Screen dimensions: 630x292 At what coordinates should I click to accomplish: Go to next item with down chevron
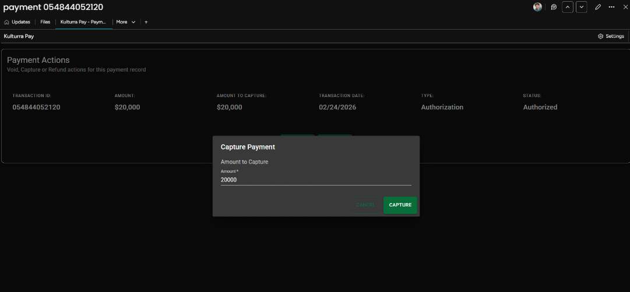click(582, 7)
